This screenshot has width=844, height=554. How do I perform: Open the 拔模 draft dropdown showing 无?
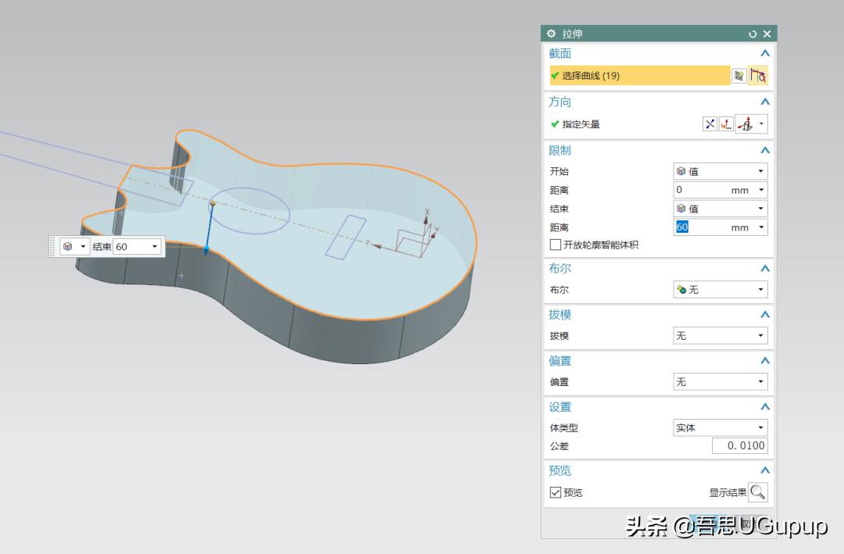coord(760,335)
